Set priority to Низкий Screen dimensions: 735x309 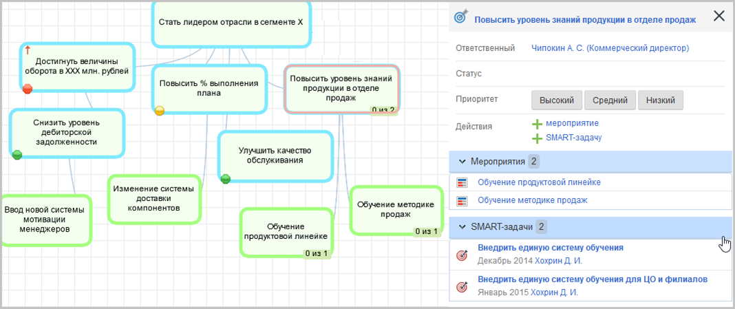(661, 100)
